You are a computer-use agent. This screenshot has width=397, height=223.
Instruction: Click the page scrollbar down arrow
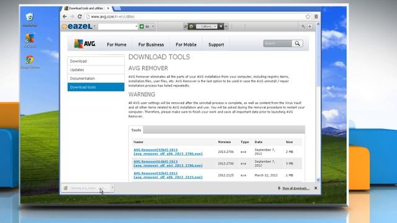click(x=318, y=180)
